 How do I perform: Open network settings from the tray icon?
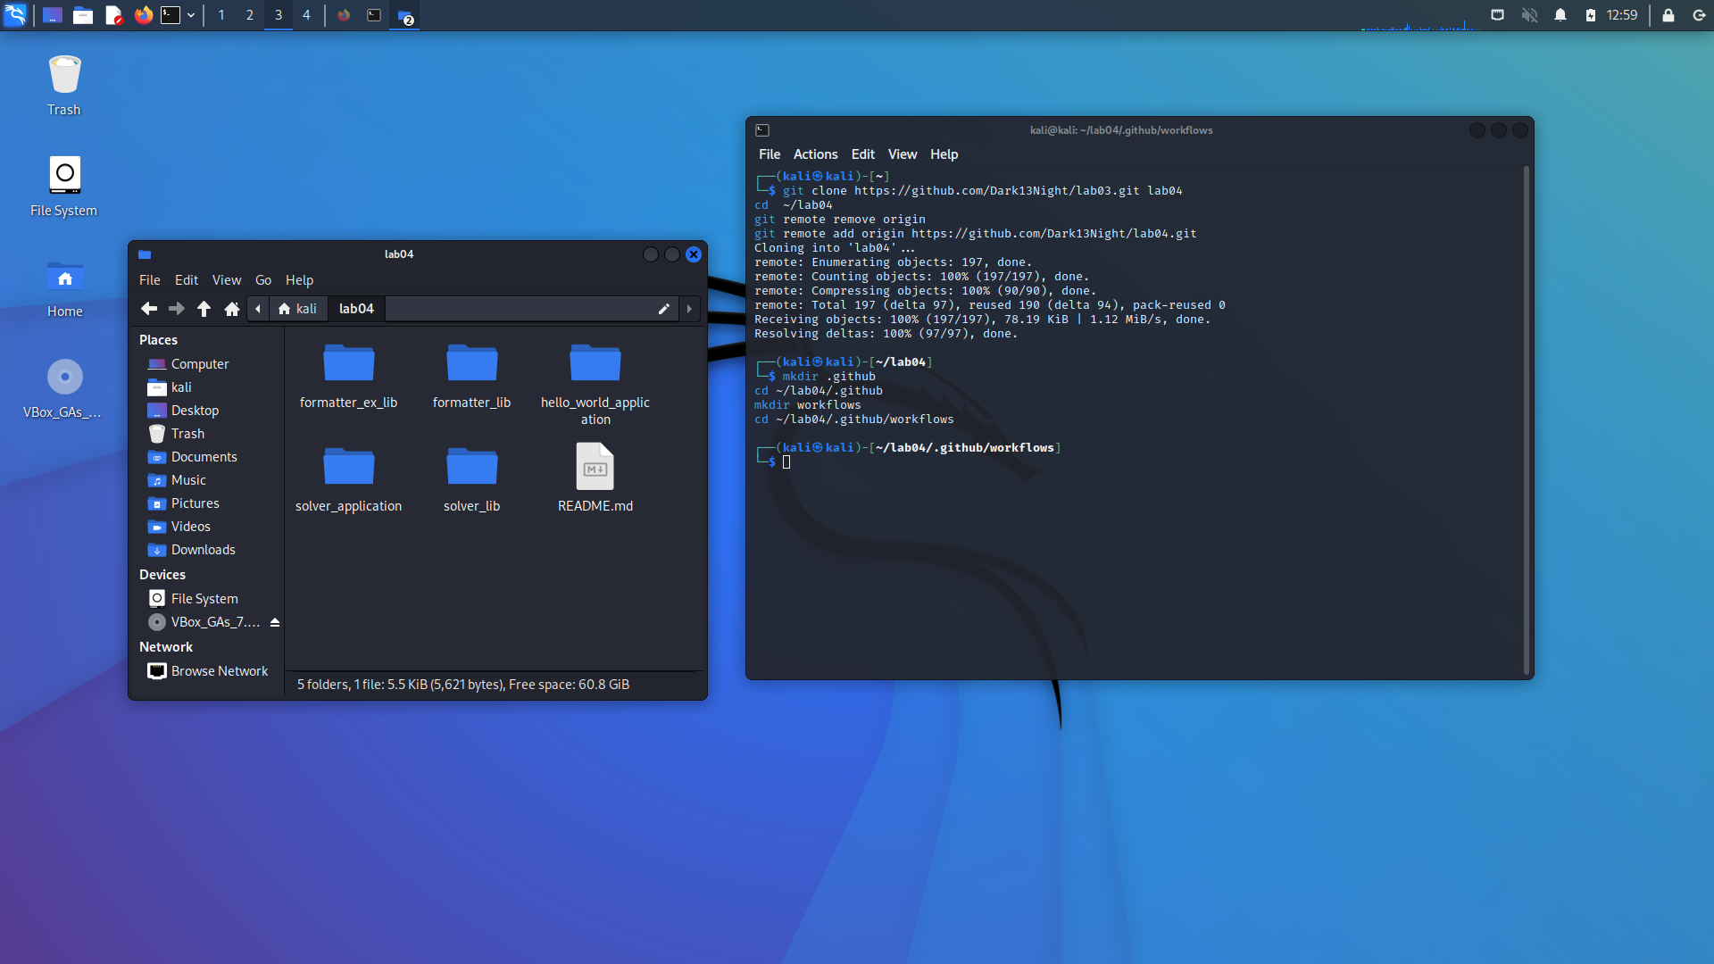pos(1499,15)
